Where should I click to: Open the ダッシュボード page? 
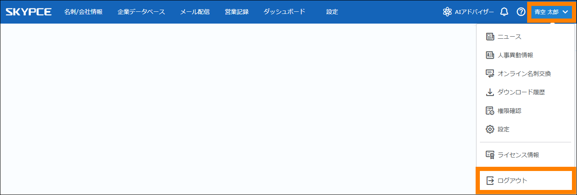click(x=284, y=12)
